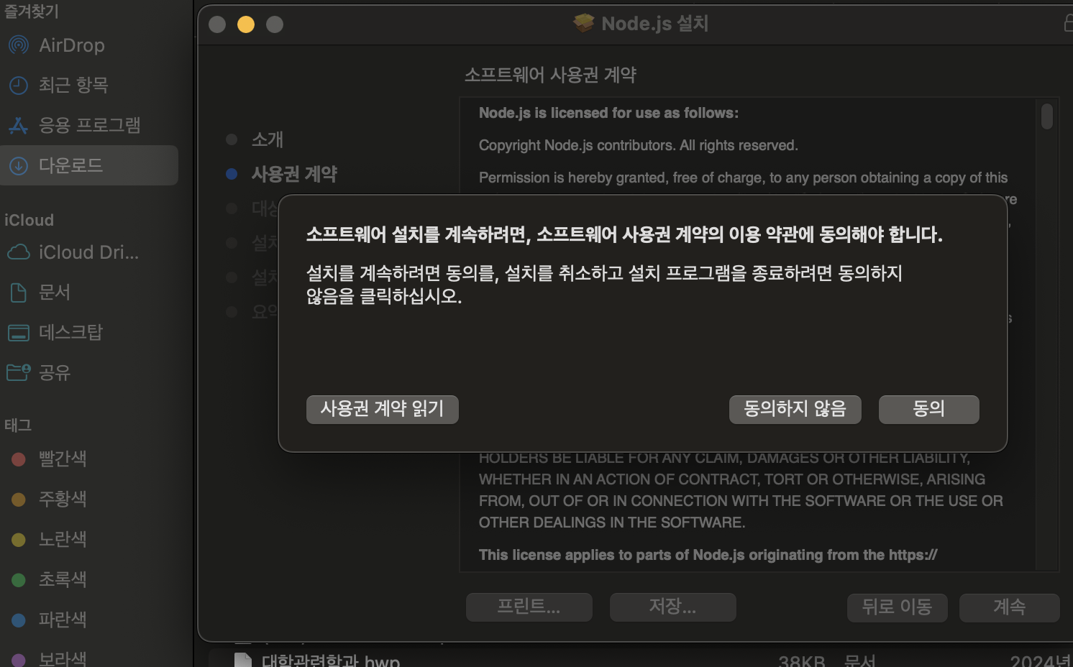Click 'This license applies to parts of Node.js' line
Image resolution: width=1073 pixels, height=667 pixels.
click(708, 555)
